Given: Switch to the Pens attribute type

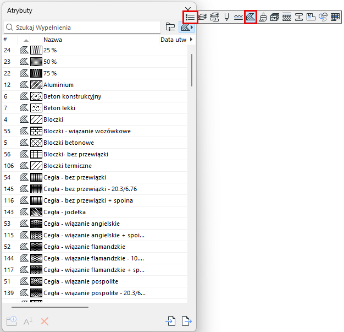Looking at the screenshot, I should pos(226,17).
